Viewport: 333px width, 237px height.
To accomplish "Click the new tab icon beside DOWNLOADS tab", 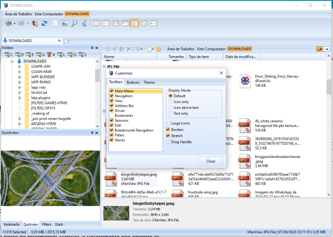I will tap(66, 41).
